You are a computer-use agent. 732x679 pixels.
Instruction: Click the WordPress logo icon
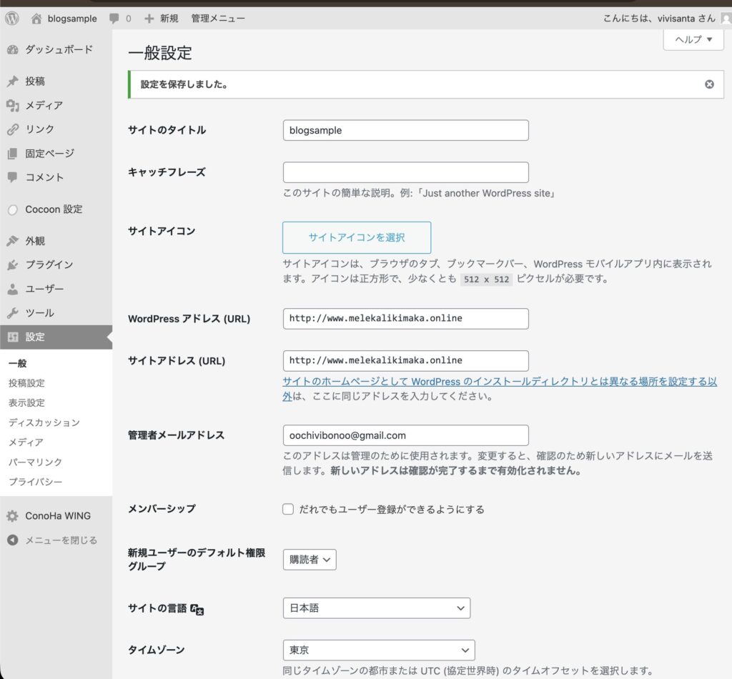[12, 19]
